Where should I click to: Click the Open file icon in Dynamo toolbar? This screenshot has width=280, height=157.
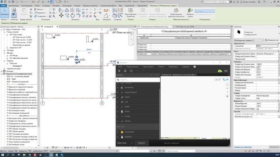point(125,71)
